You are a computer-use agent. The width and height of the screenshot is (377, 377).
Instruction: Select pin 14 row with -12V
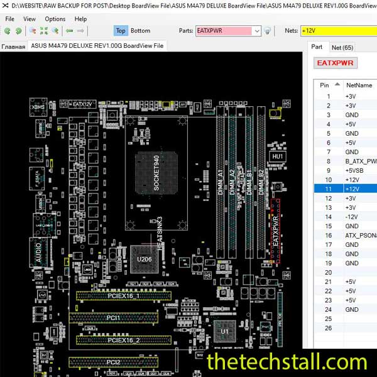346,217
